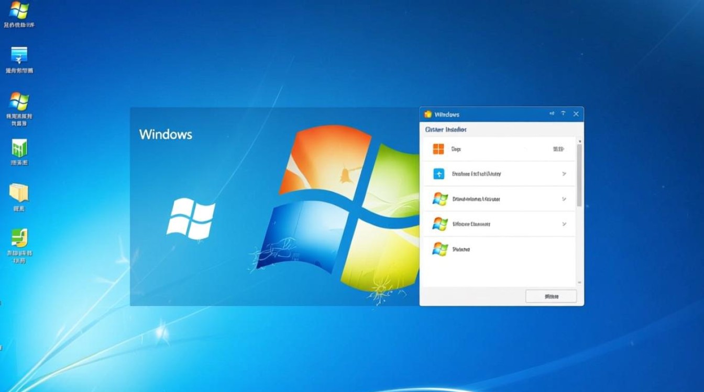Click the blue plus update icon in the installer list
The height and width of the screenshot is (392, 704).
(x=438, y=174)
